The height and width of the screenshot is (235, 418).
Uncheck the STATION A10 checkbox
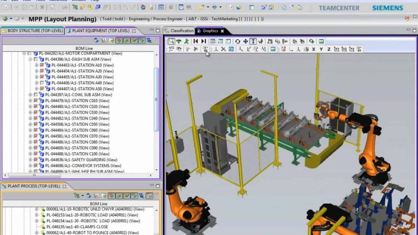[42, 65]
